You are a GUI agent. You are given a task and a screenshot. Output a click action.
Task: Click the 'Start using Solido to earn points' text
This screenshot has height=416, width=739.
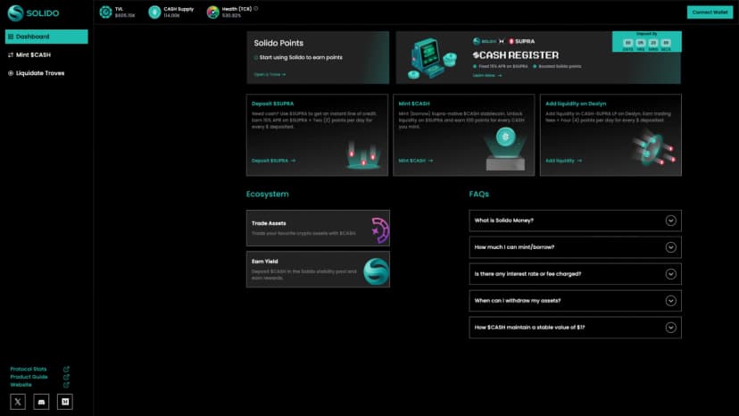point(301,57)
